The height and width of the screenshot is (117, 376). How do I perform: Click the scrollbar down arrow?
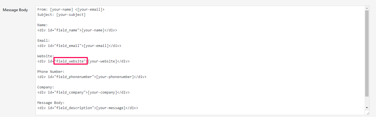click(x=367, y=108)
